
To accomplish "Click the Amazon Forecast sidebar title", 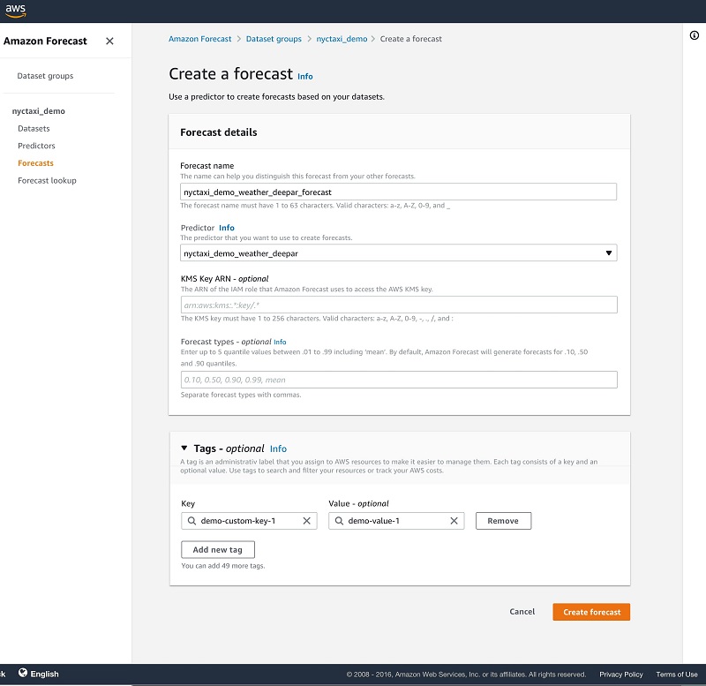I will (45, 41).
